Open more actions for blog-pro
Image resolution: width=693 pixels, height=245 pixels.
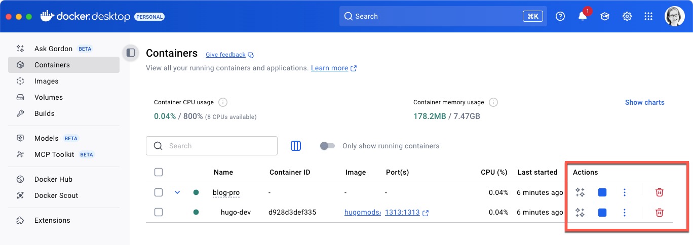pyautogui.click(x=625, y=192)
